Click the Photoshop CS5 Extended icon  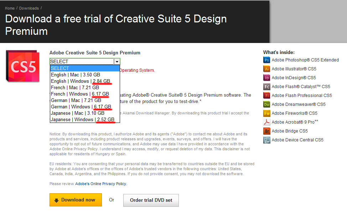pos(267,60)
